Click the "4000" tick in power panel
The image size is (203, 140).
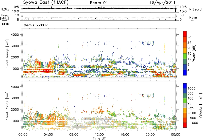coord(15,35)
